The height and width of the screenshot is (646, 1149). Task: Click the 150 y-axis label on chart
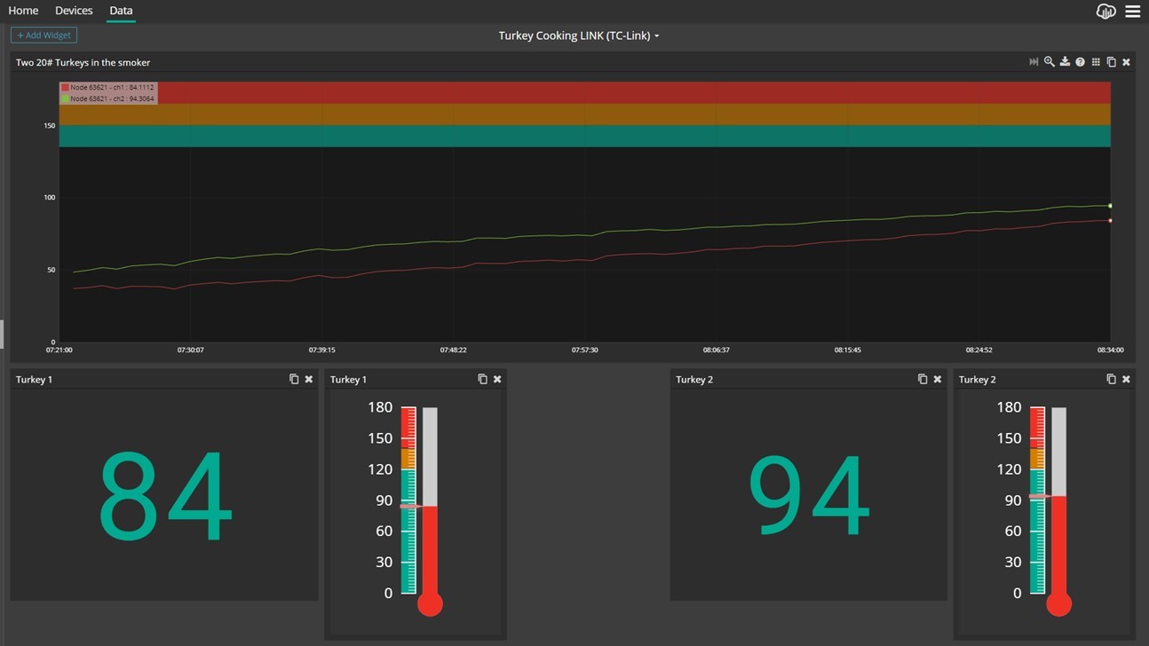click(50, 126)
